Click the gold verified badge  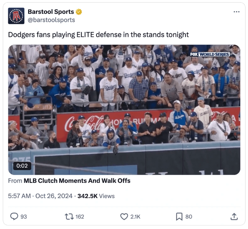point(79,12)
